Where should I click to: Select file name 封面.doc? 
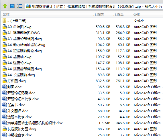click(14, 87)
